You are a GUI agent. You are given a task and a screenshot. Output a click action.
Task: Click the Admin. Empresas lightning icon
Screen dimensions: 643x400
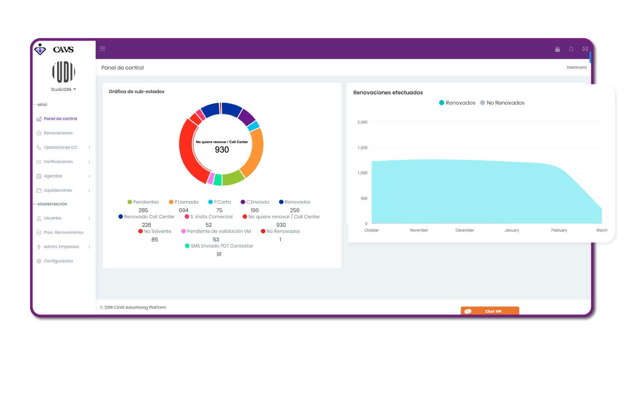(39, 247)
